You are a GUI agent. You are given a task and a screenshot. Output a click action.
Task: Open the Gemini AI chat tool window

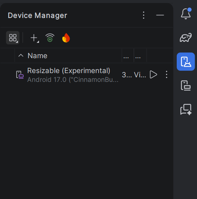pyautogui.click(x=186, y=109)
